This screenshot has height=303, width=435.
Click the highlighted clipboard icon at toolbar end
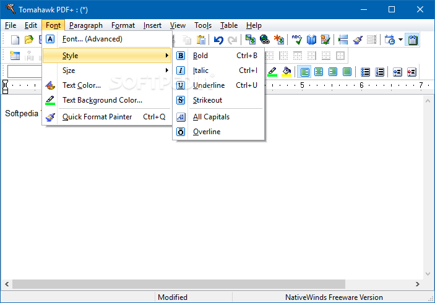[x=413, y=40]
